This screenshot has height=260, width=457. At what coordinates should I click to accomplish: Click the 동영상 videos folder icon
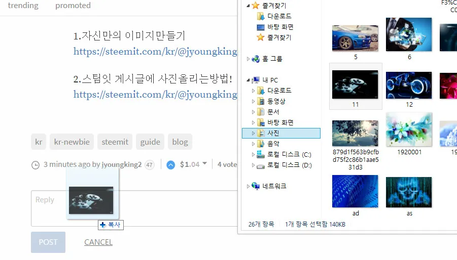click(260, 101)
